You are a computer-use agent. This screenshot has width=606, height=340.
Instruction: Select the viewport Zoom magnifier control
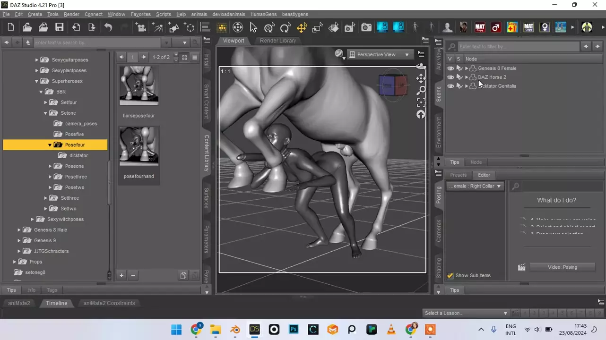421,90
